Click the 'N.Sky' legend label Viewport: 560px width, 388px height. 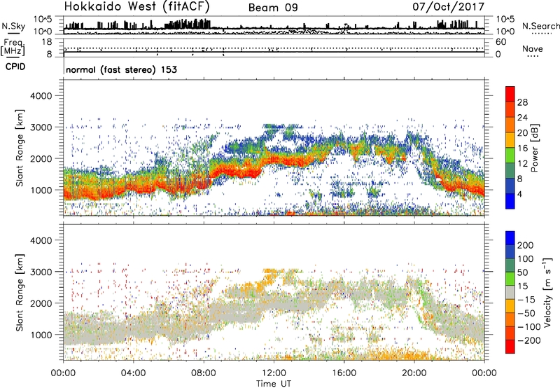click(x=13, y=26)
